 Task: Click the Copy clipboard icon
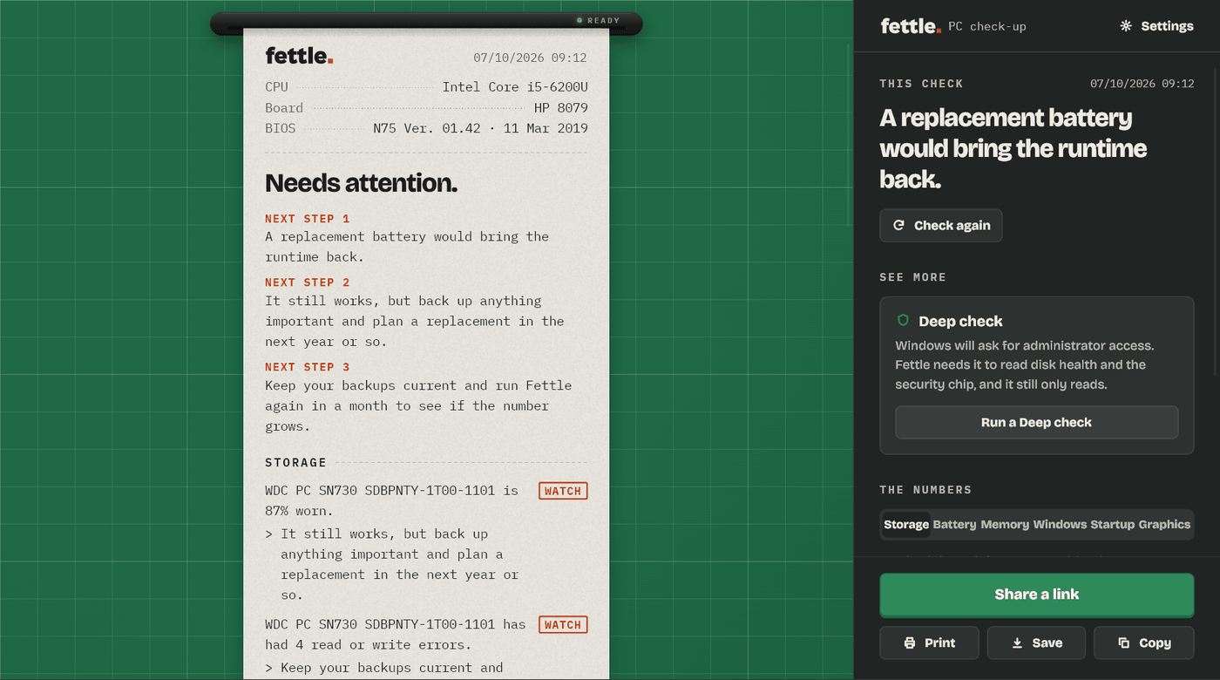pyautogui.click(x=1124, y=643)
